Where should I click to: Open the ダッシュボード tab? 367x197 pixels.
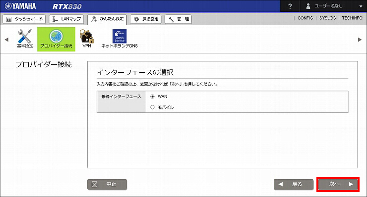click(24, 19)
